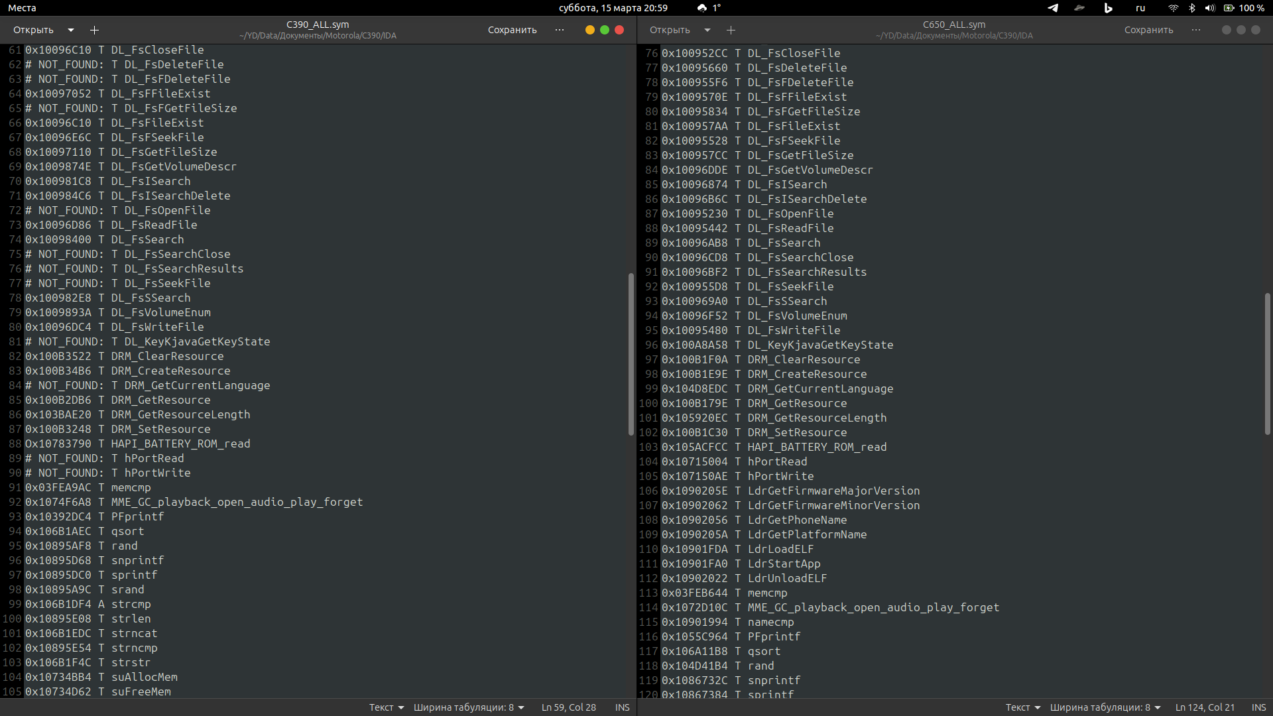Click the new tab plus icon in the C390_ALL.sym window
Viewport: 1273px width, 716px height.
94,30
